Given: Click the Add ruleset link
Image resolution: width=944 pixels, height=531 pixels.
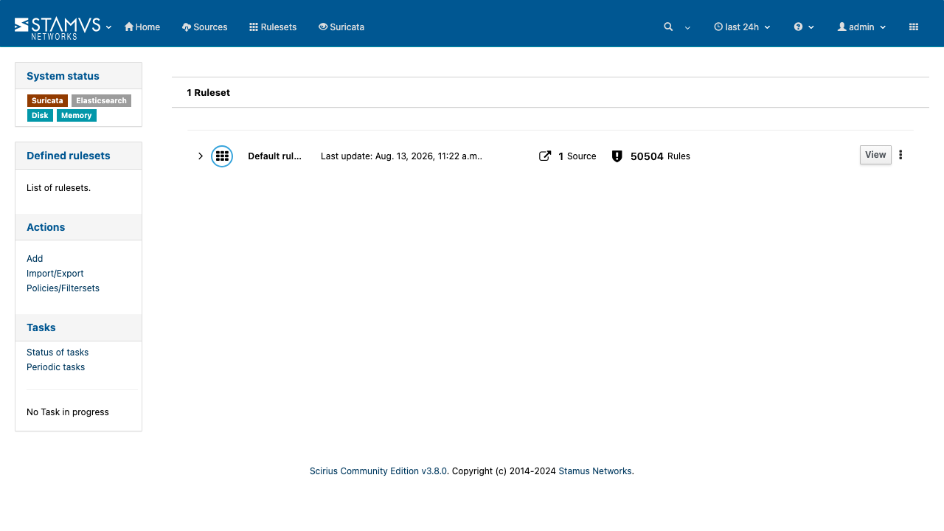Looking at the screenshot, I should [35, 259].
